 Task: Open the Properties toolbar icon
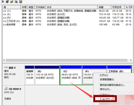tap(7, 1)
